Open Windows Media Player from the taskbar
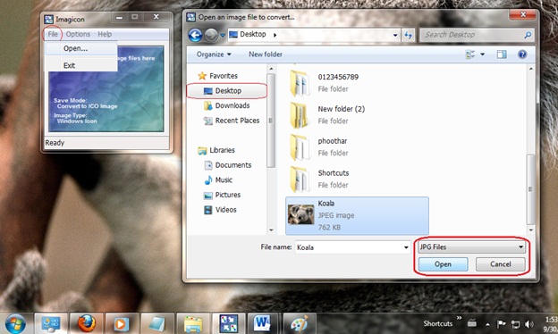This screenshot has width=558, height=334. click(x=121, y=323)
